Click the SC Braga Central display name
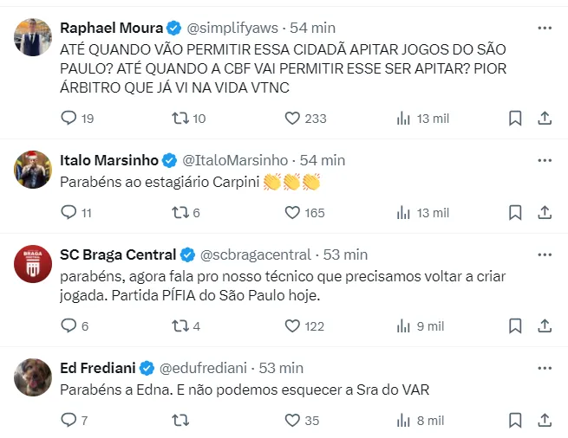Image resolution: width=568 pixels, height=438 pixels. [x=117, y=254]
